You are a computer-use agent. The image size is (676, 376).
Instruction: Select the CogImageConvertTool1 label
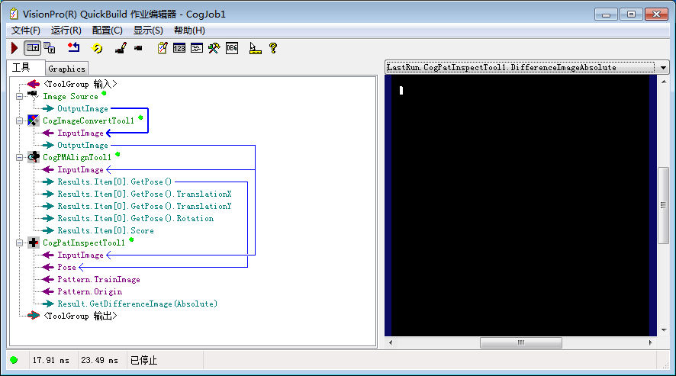pyautogui.click(x=89, y=121)
